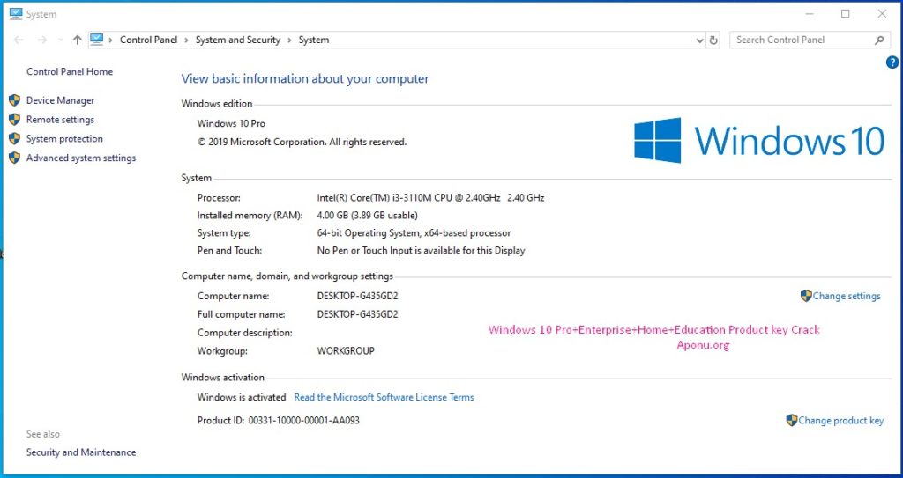Select the Windows is activated text
The height and width of the screenshot is (478, 903).
point(242,398)
